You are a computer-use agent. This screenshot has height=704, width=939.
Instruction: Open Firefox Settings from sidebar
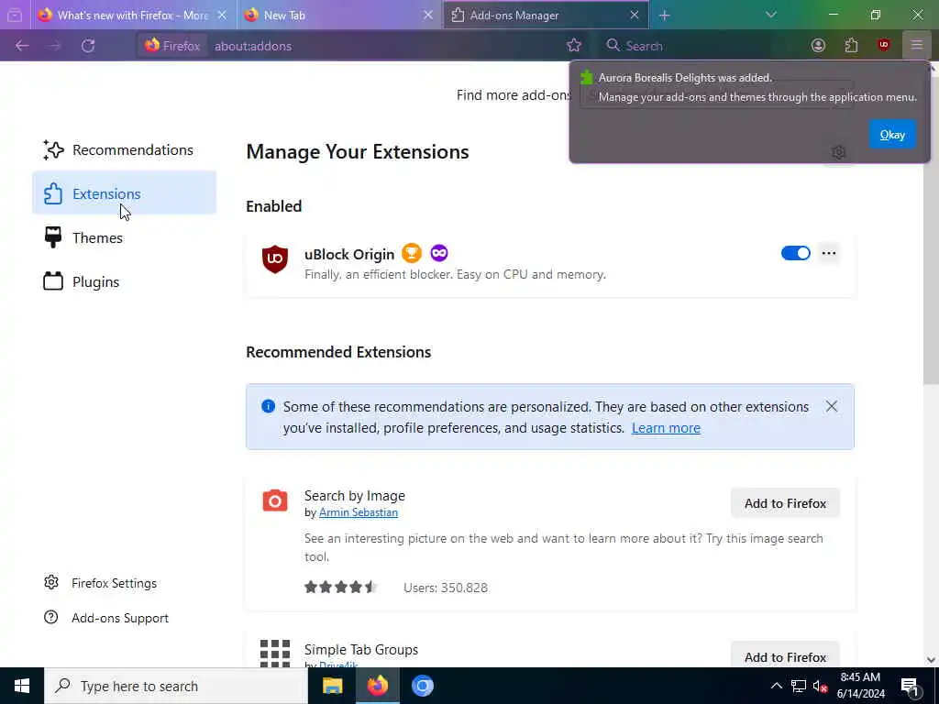(x=101, y=583)
